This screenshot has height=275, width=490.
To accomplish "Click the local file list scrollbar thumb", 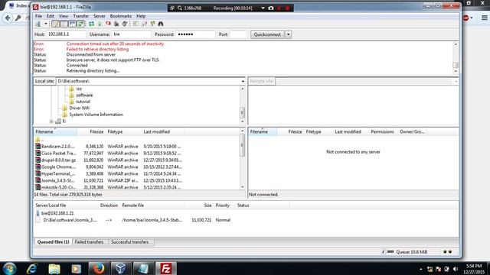I will 242,145.
